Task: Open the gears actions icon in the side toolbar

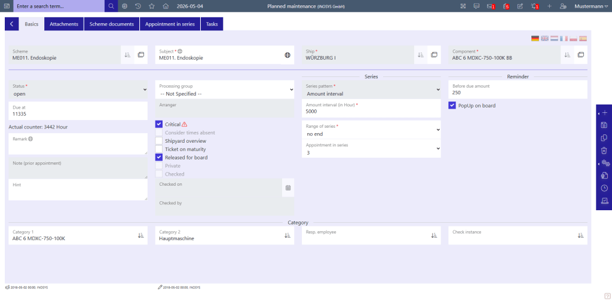Action: 605,163
